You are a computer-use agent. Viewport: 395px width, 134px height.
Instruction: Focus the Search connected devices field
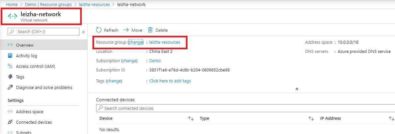pos(246,108)
